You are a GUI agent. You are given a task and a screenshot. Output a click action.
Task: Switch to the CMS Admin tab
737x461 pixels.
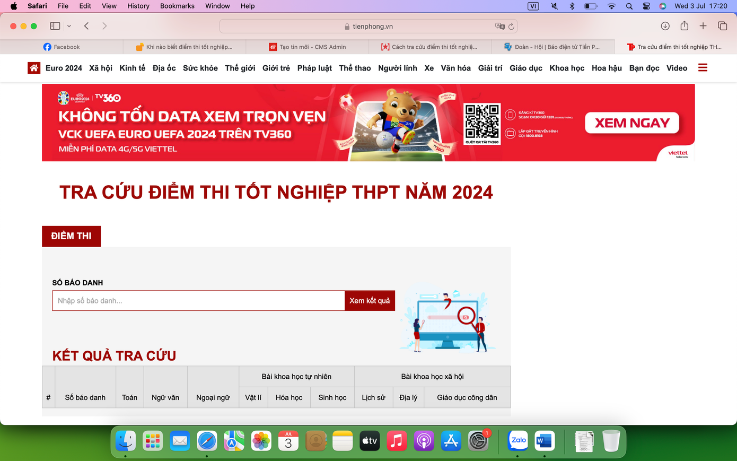(x=308, y=47)
